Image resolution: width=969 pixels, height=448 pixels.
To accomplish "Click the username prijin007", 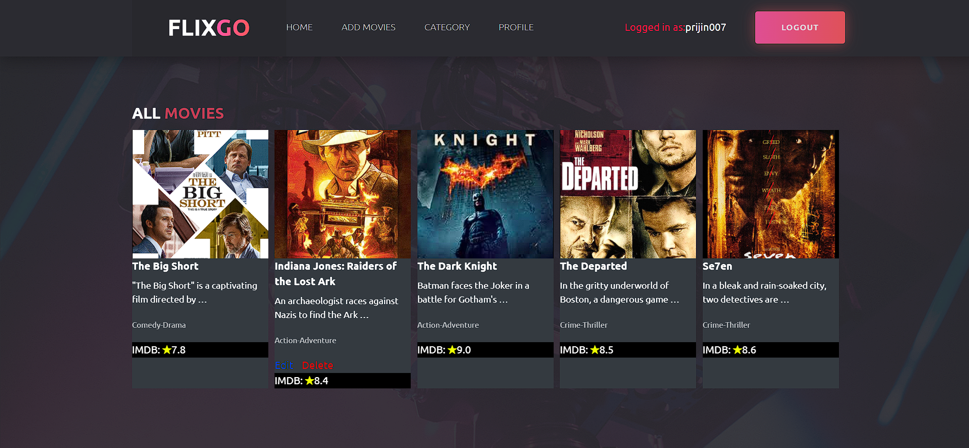I will [705, 27].
